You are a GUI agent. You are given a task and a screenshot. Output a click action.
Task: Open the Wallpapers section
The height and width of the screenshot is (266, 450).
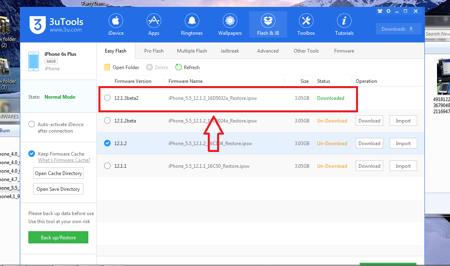click(x=230, y=25)
